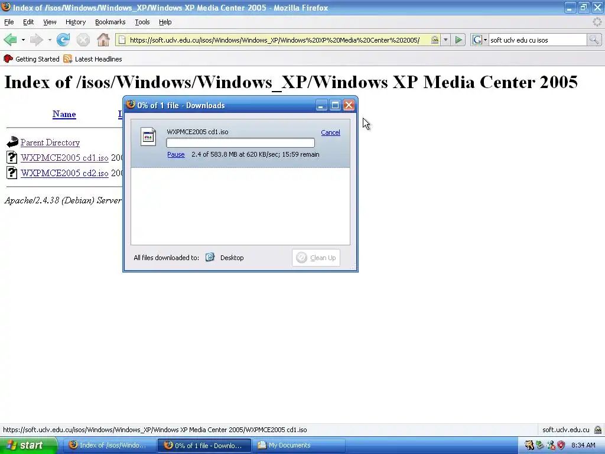Go back with the green Back arrow
This screenshot has height=454, width=605.
pyautogui.click(x=11, y=40)
